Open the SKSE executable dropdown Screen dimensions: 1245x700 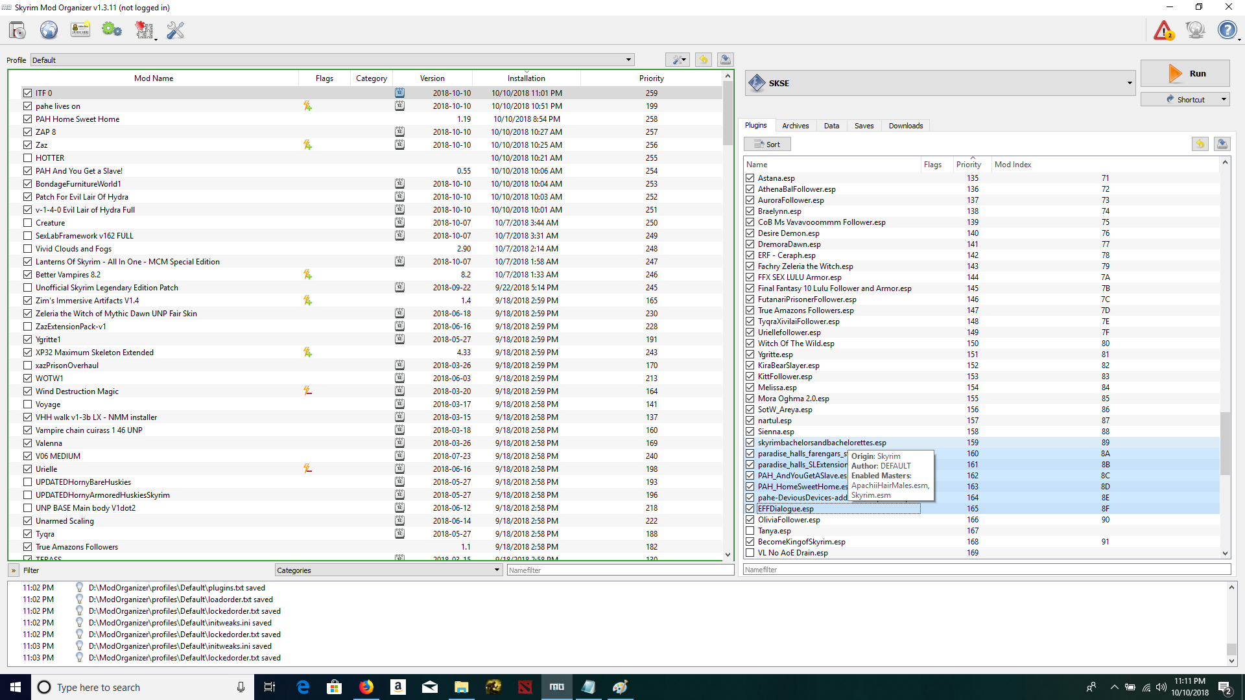(x=940, y=83)
